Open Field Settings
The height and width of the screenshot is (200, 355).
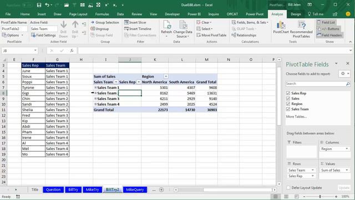43,35
